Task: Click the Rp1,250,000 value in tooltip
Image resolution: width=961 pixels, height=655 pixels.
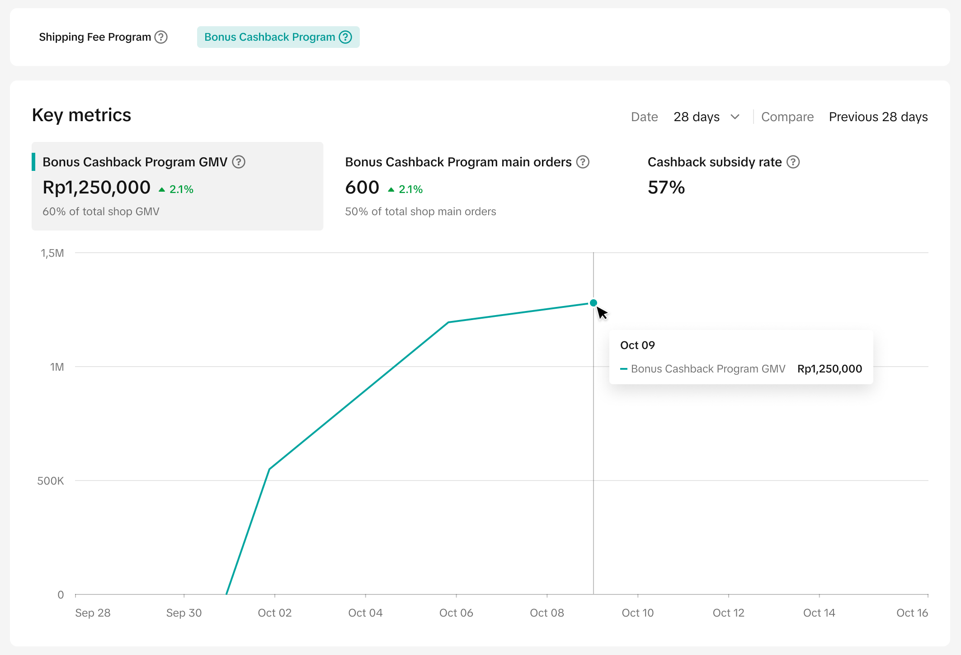Action: click(829, 369)
